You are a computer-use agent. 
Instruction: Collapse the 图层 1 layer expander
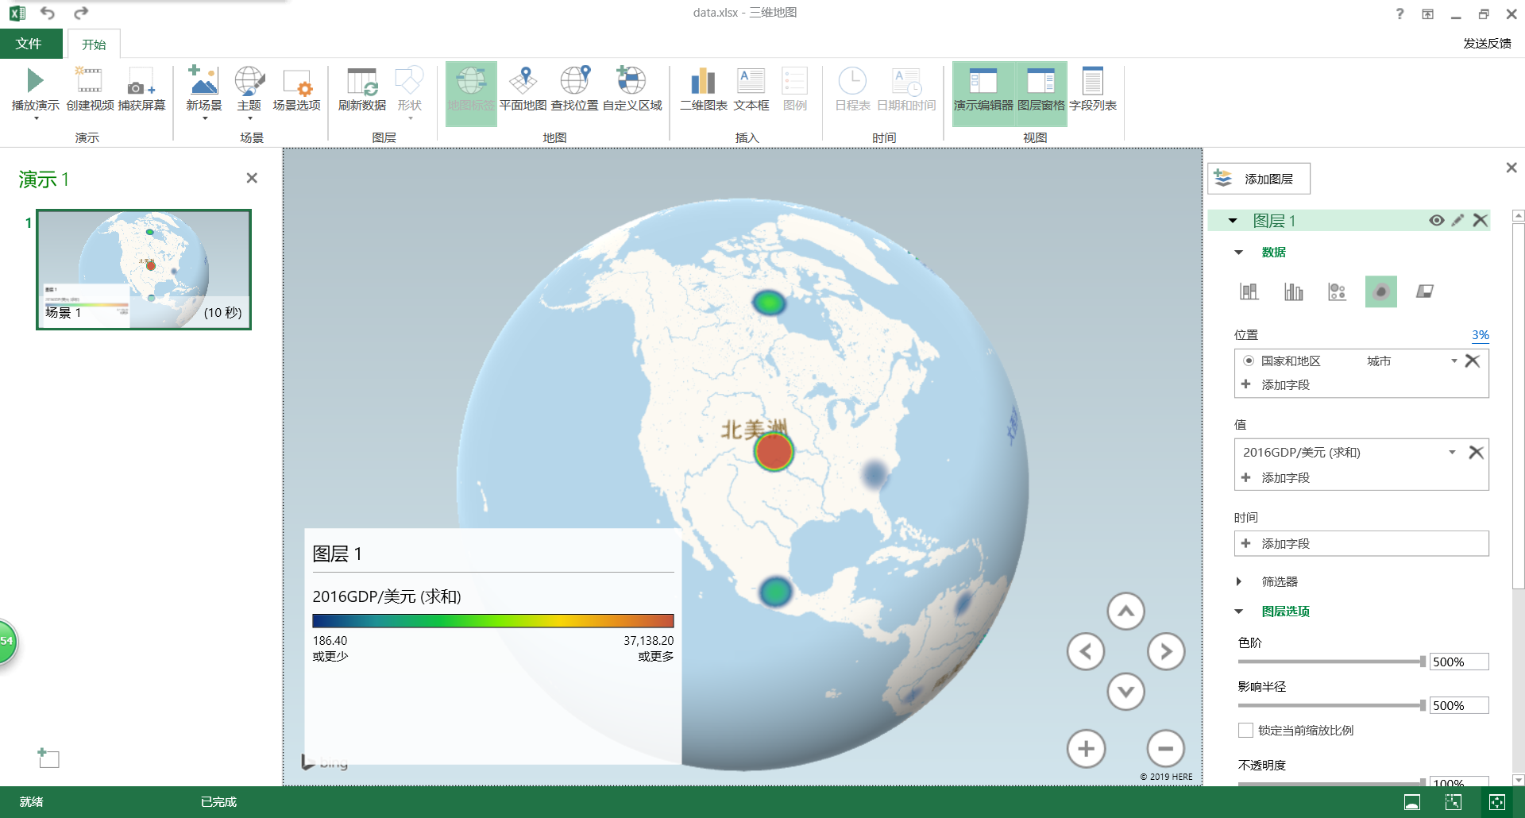coord(1233,221)
